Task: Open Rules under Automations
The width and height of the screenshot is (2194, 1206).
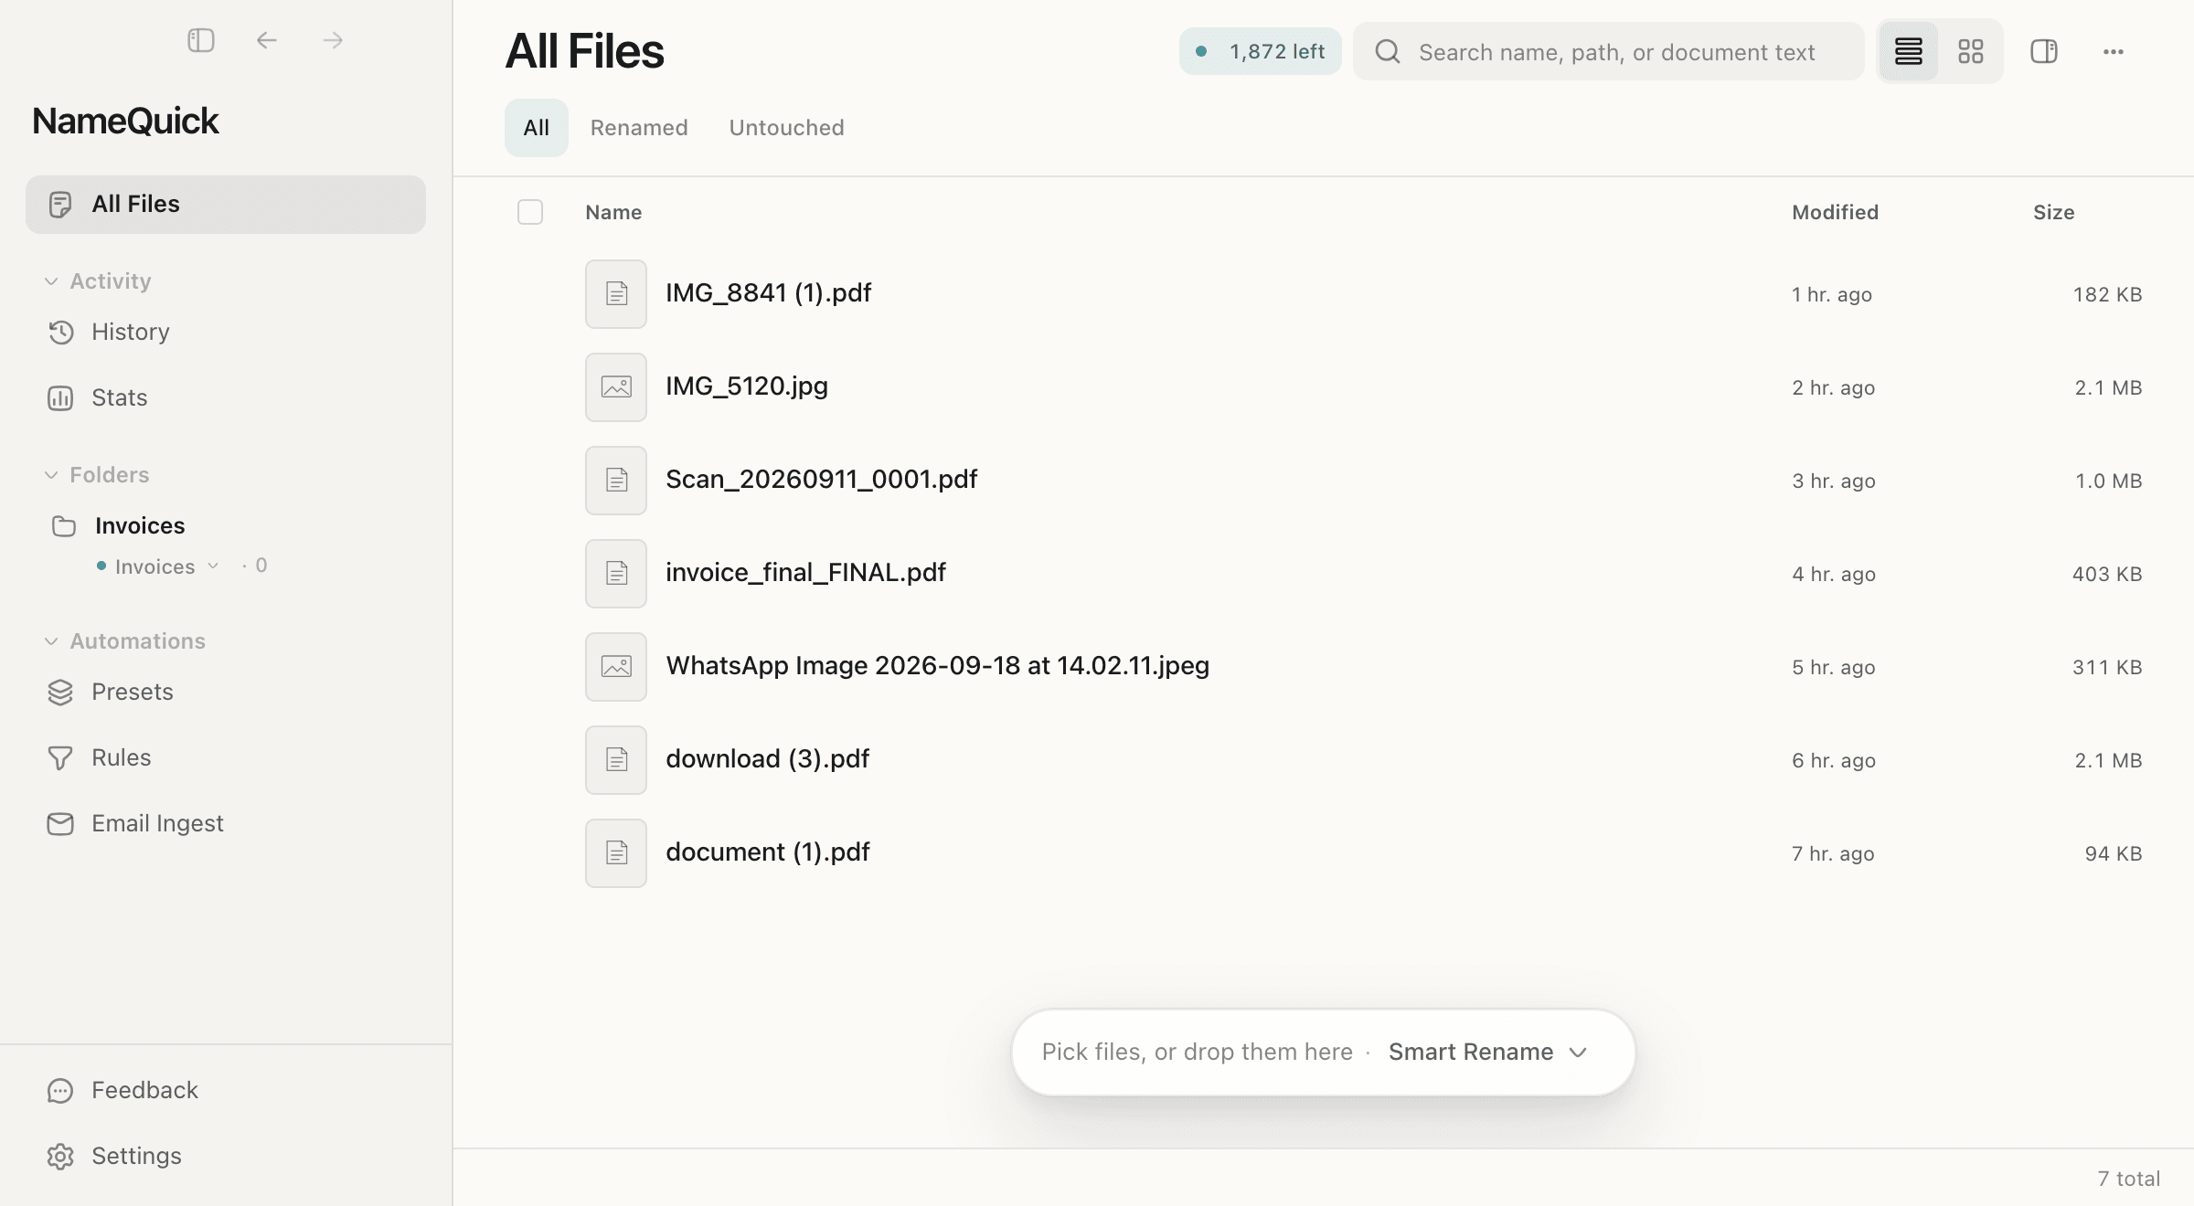Action: (226, 757)
